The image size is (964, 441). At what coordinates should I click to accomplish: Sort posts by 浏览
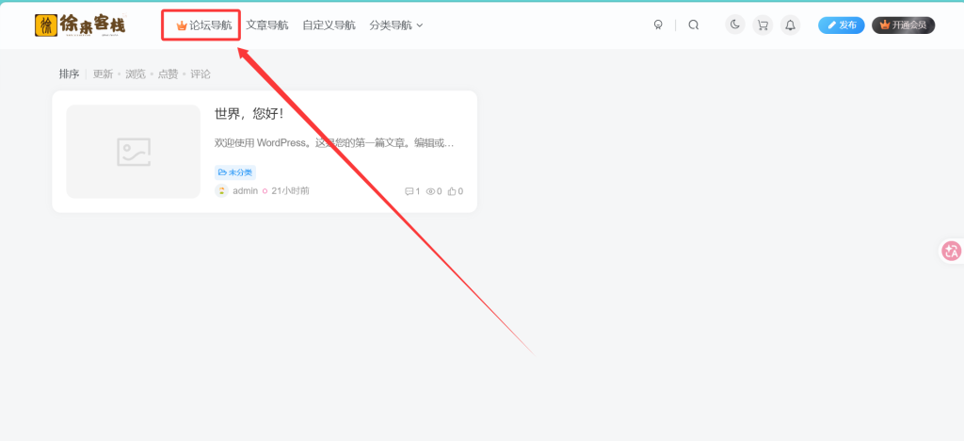[136, 73]
